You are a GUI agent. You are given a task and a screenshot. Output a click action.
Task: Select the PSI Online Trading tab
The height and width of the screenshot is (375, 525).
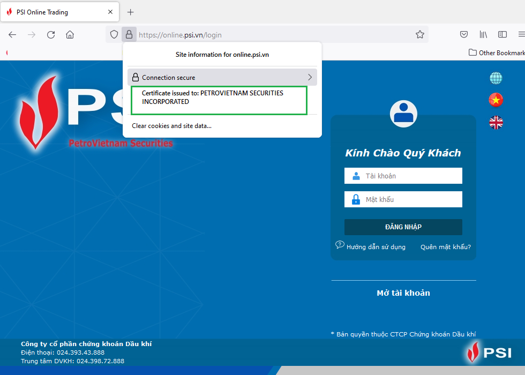[59, 12]
